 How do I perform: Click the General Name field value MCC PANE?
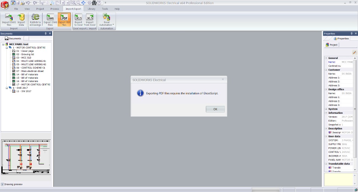coord(347,62)
